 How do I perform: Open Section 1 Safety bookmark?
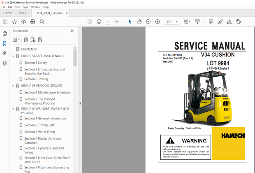point(35,63)
